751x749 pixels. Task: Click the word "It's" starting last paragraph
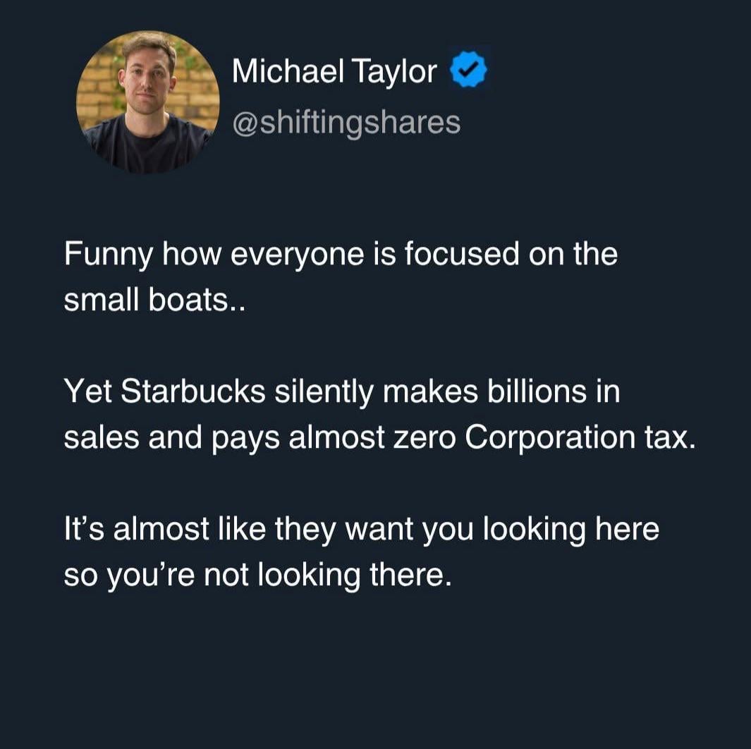84,530
